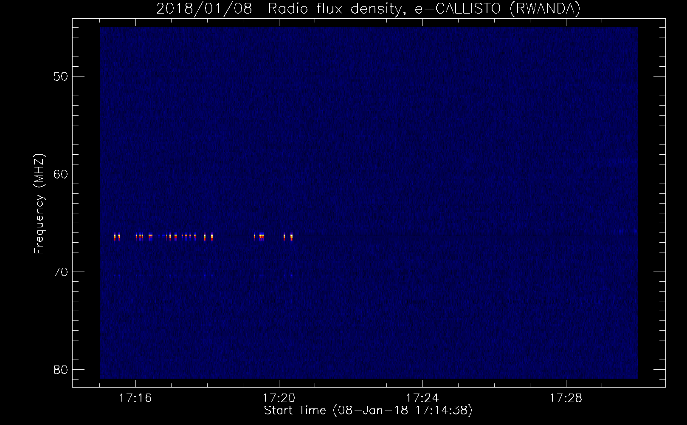Click the "60" frequency tick label
Viewport: 687px width, 425px height.
(61, 174)
